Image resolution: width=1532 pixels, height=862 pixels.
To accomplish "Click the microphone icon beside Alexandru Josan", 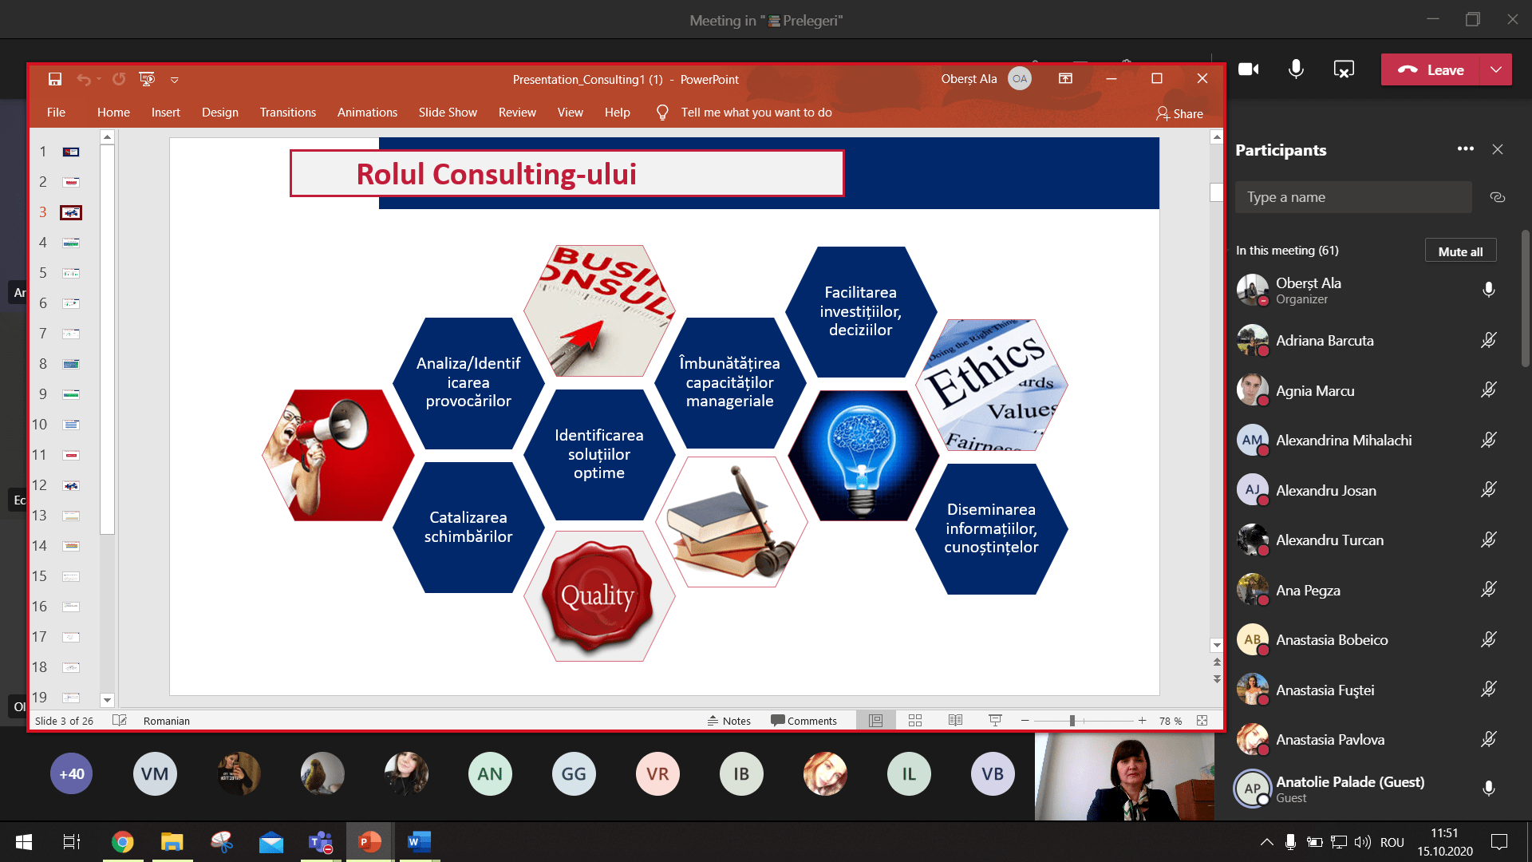I will tap(1489, 490).
